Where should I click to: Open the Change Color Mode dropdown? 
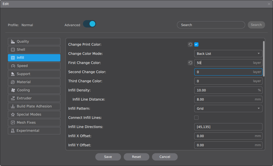(x=228, y=54)
